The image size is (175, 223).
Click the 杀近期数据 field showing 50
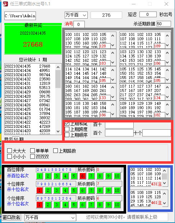tap(164, 24)
